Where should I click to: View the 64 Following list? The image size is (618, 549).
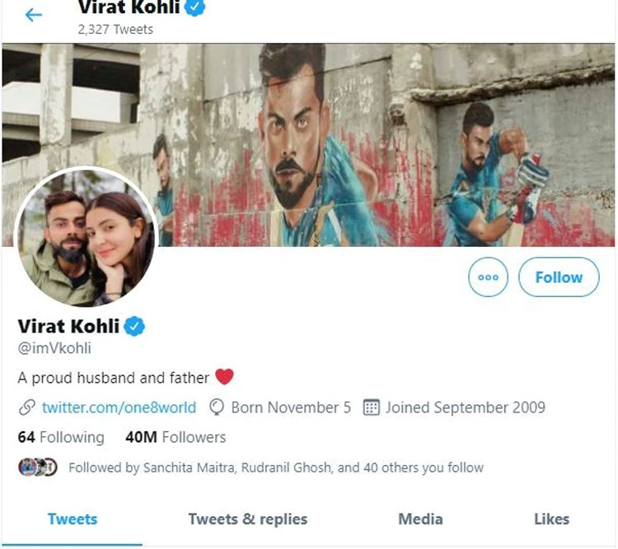tap(61, 437)
